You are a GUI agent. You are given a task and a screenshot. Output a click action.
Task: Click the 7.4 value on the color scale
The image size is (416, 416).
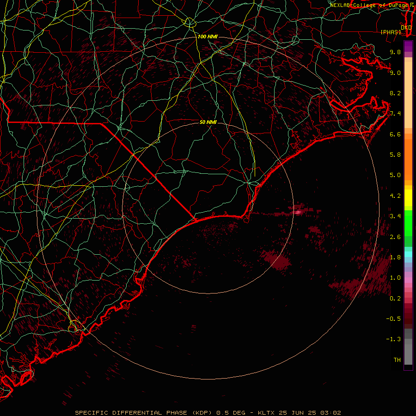(395, 114)
